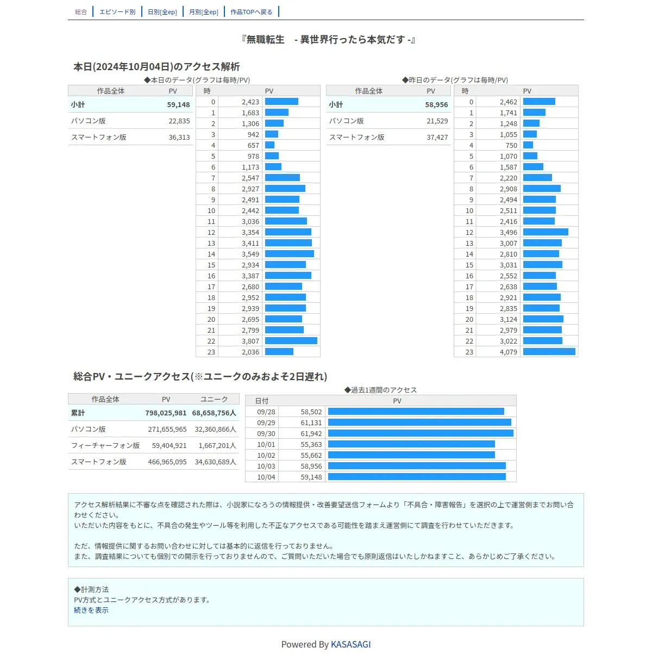Open the KASASAGI footer link
This screenshot has height=653, width=652.
point(351,644)
